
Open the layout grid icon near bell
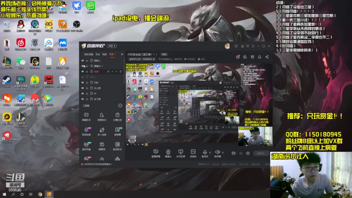(252, 57)
